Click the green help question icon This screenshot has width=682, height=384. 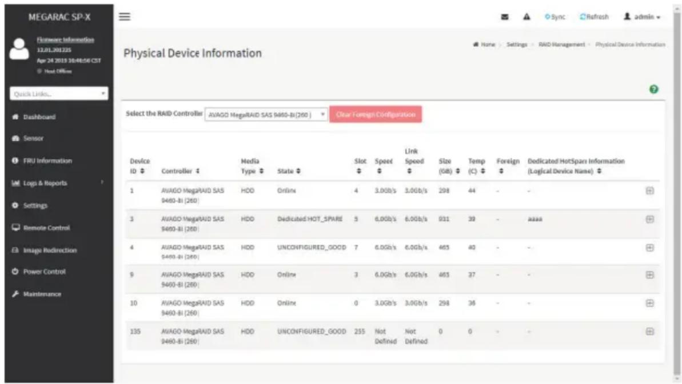click(x=654, y=90)
